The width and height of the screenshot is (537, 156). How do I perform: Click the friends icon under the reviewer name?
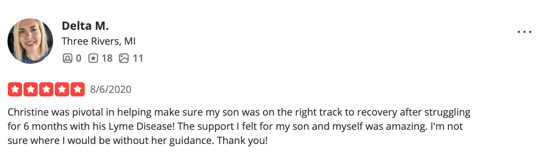click(x=67, y=58)
